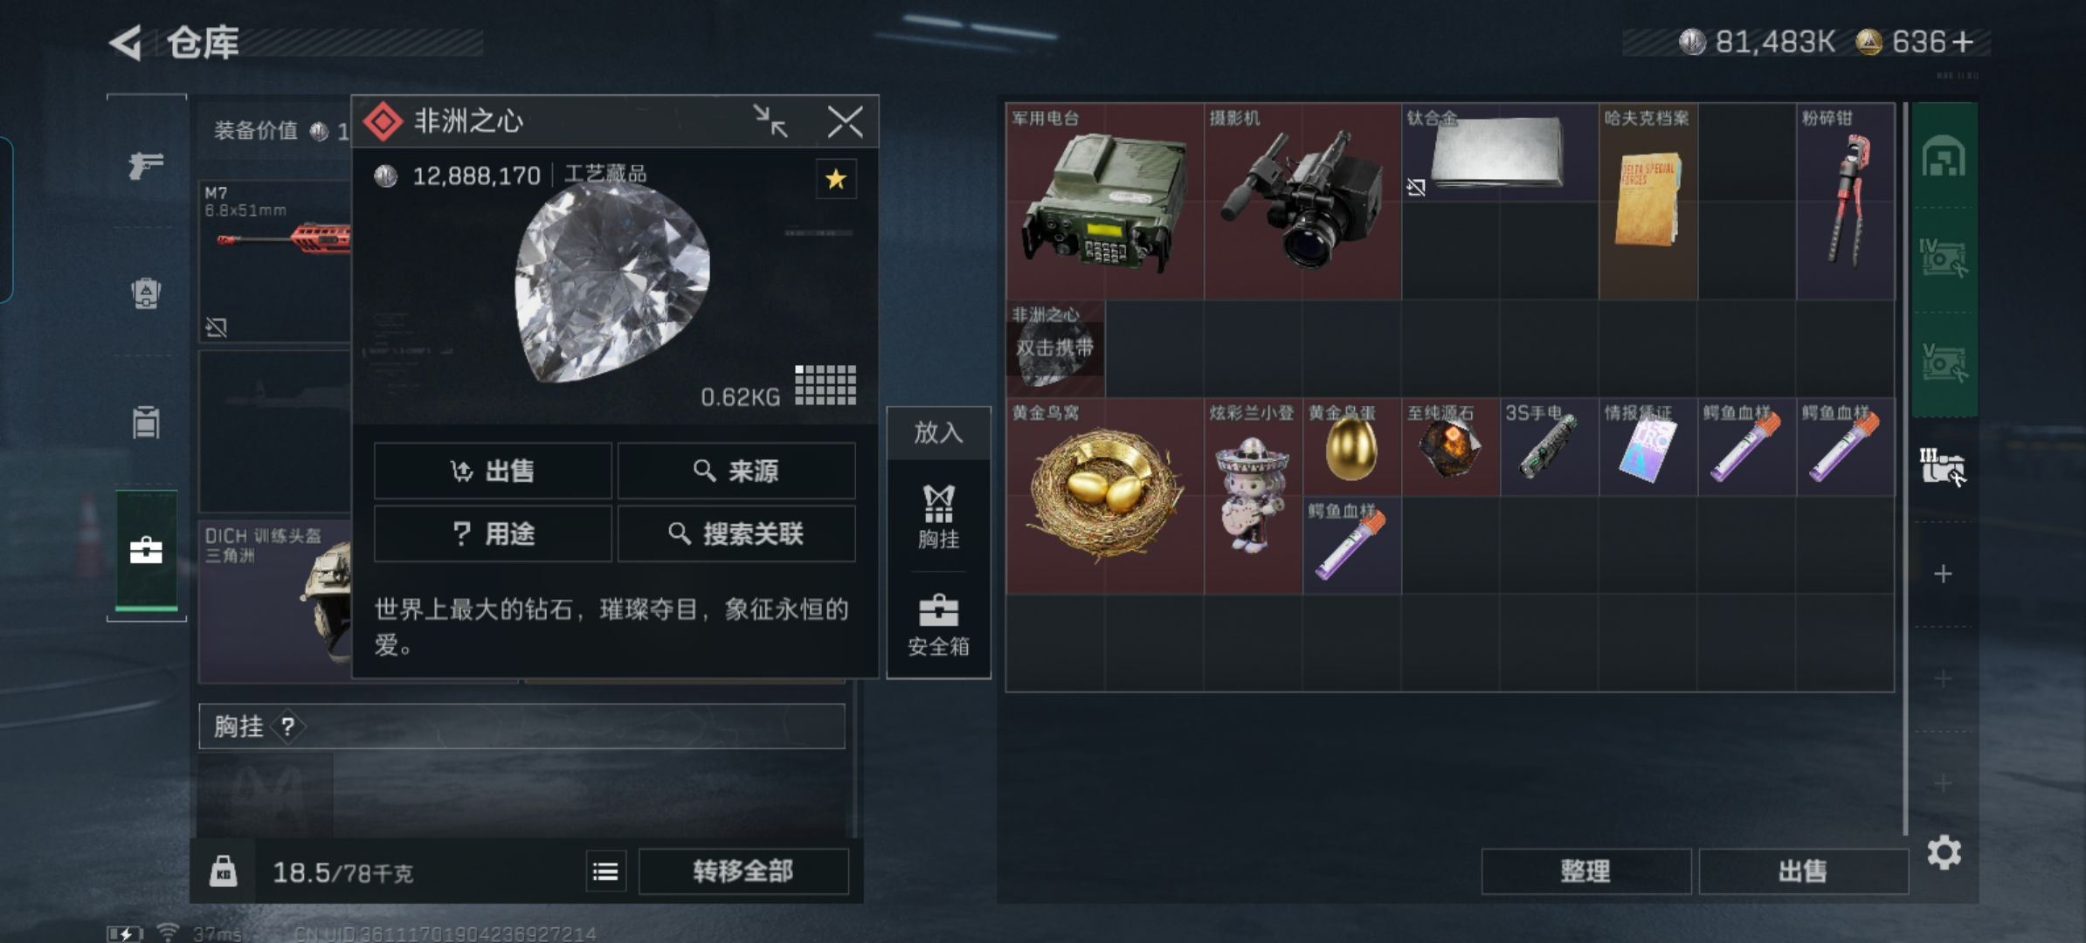2086x943 pixels.
Task: Click the 转移全部 transfer all button
Action: click(743, 871)
